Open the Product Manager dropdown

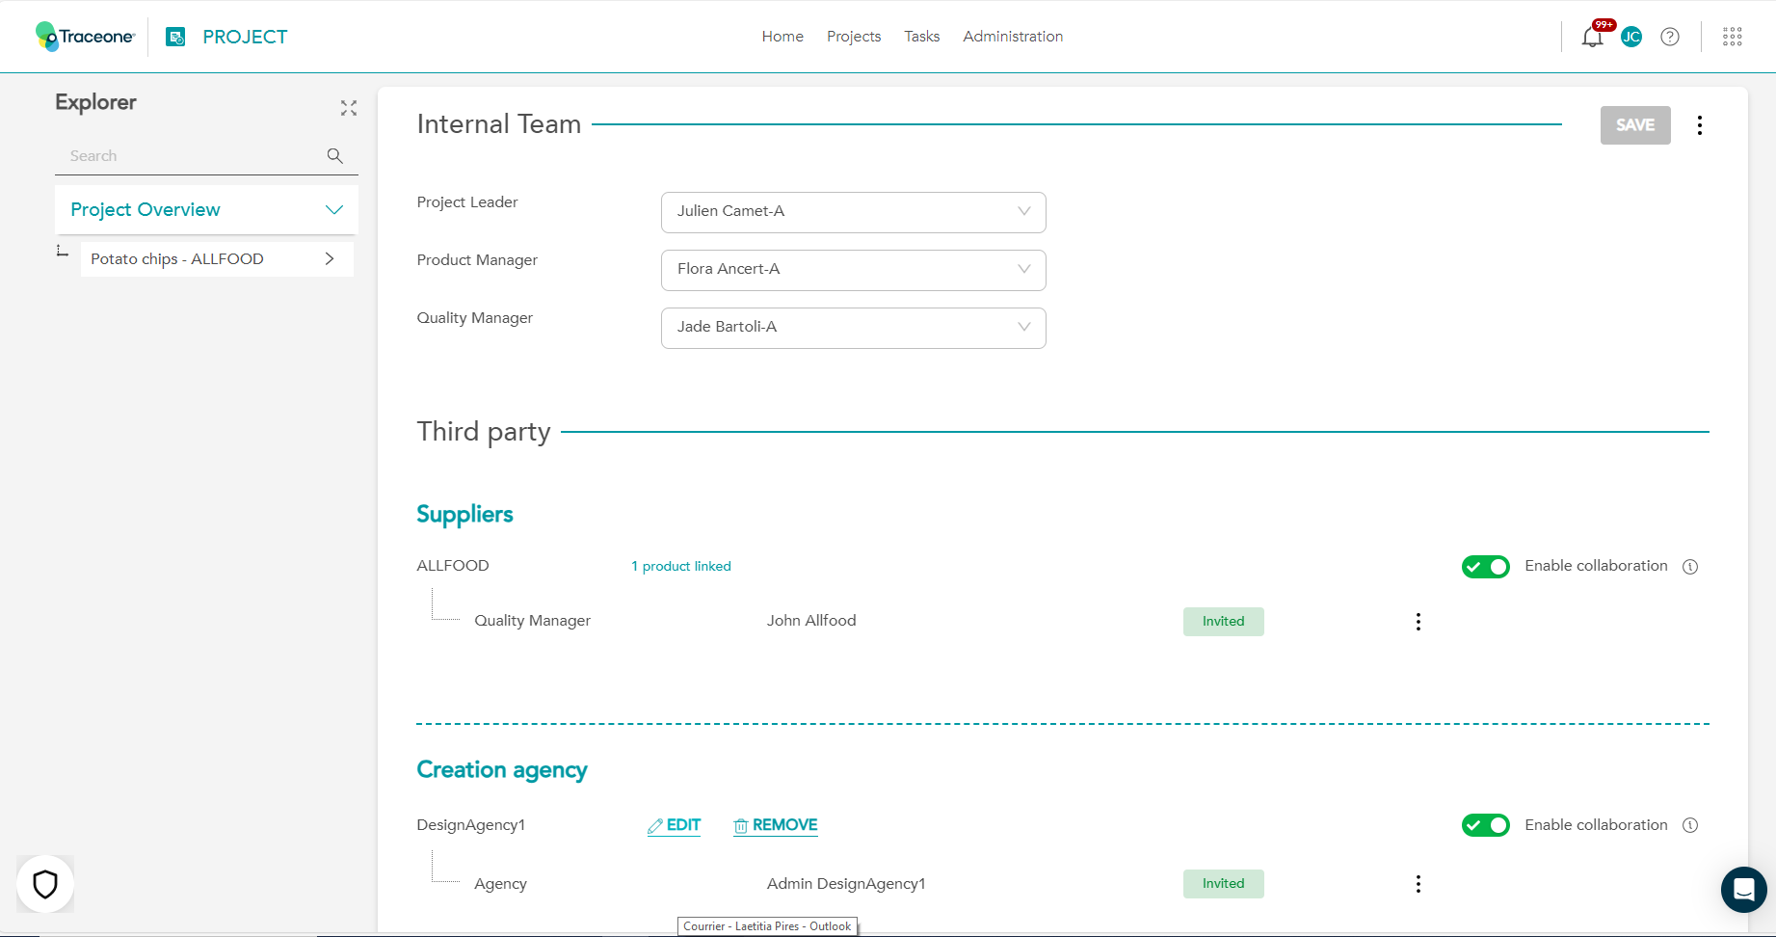coord(853,270)
